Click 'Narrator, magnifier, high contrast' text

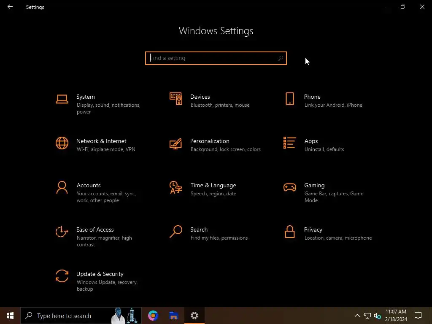click(104, 241)
